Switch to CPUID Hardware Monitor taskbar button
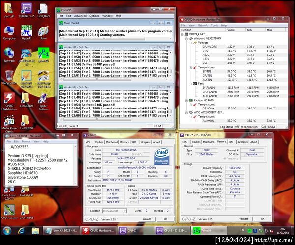The image size is (295, 245). [x=98, y=231]
